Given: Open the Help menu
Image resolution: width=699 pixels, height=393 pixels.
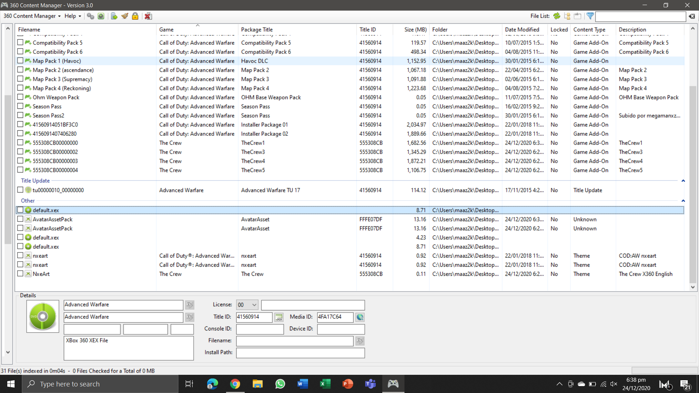Looking at the screenshot, I should point(72,16).
